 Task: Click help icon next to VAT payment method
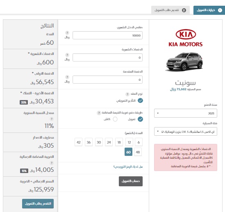pyautogui.click(x=99, y=113)
